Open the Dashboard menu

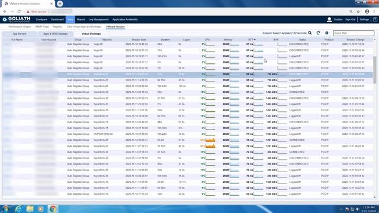coord(57,20)
